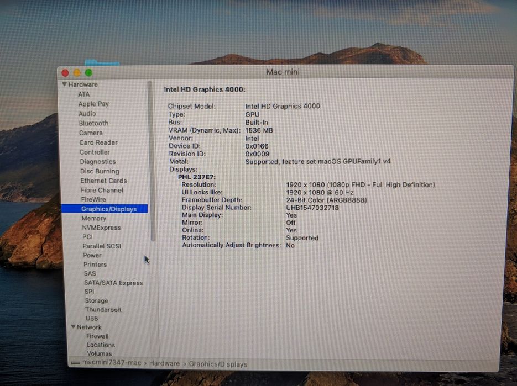
Task: Click the Device ID value 0x0166
Action: click(257, 146)
